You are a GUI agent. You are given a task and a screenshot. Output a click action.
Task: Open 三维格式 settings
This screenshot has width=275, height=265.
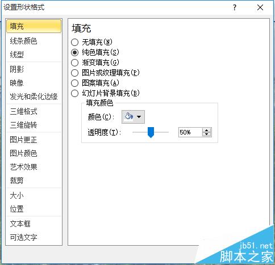(x=34, y=111)
